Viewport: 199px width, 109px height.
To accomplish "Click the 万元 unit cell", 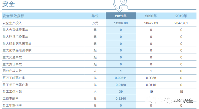I will click(95, 23).
